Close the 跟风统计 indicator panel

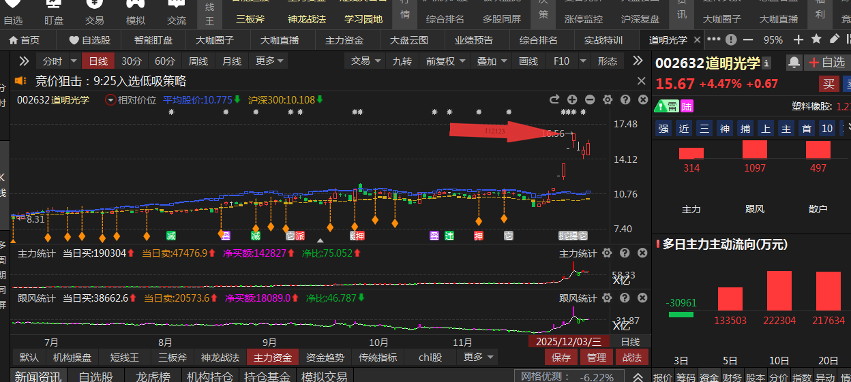point(643,298)
